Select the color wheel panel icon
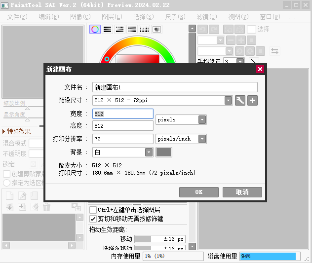 tap(95, 30)
